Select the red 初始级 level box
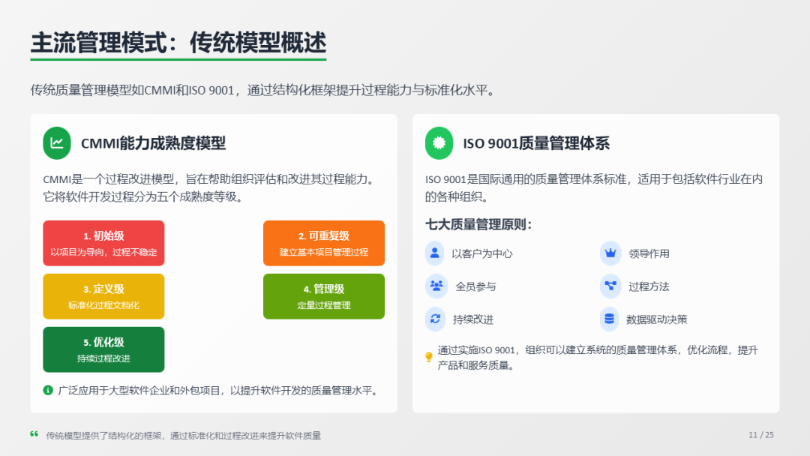Screen dimensions: 810x456 pyautogui.click(x=103, y=243)
